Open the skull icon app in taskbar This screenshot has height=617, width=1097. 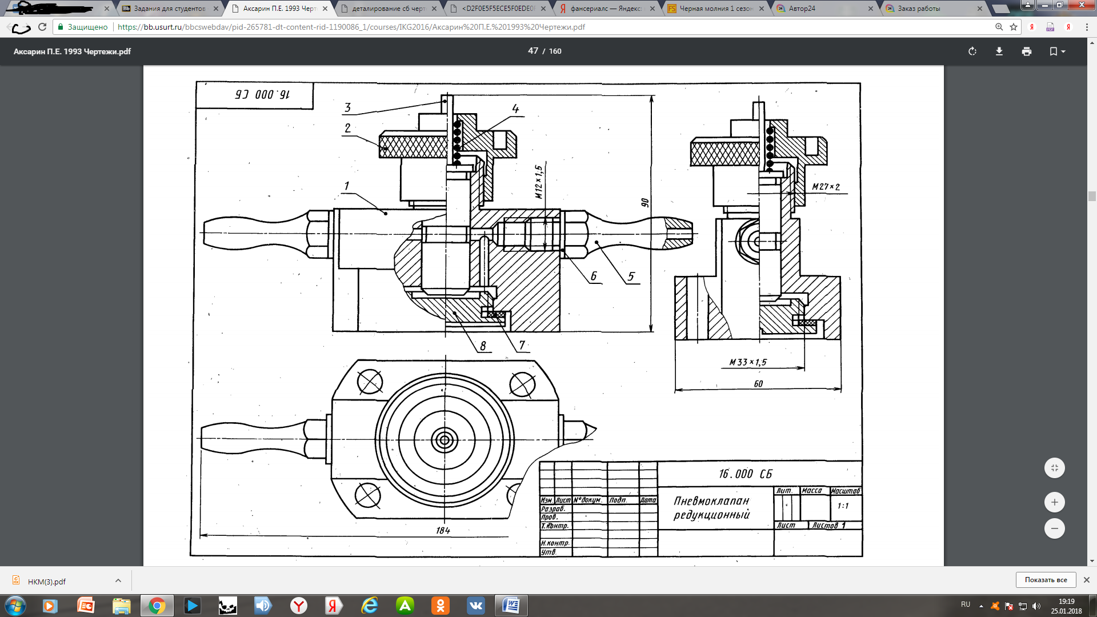click(x=227, y=606)
